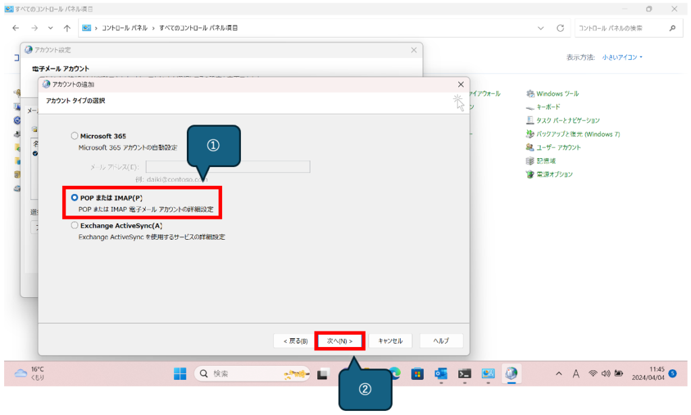Click the コントロール パネル breadcrumb item
Screen dimensions: 691x415
click(126, 28)
